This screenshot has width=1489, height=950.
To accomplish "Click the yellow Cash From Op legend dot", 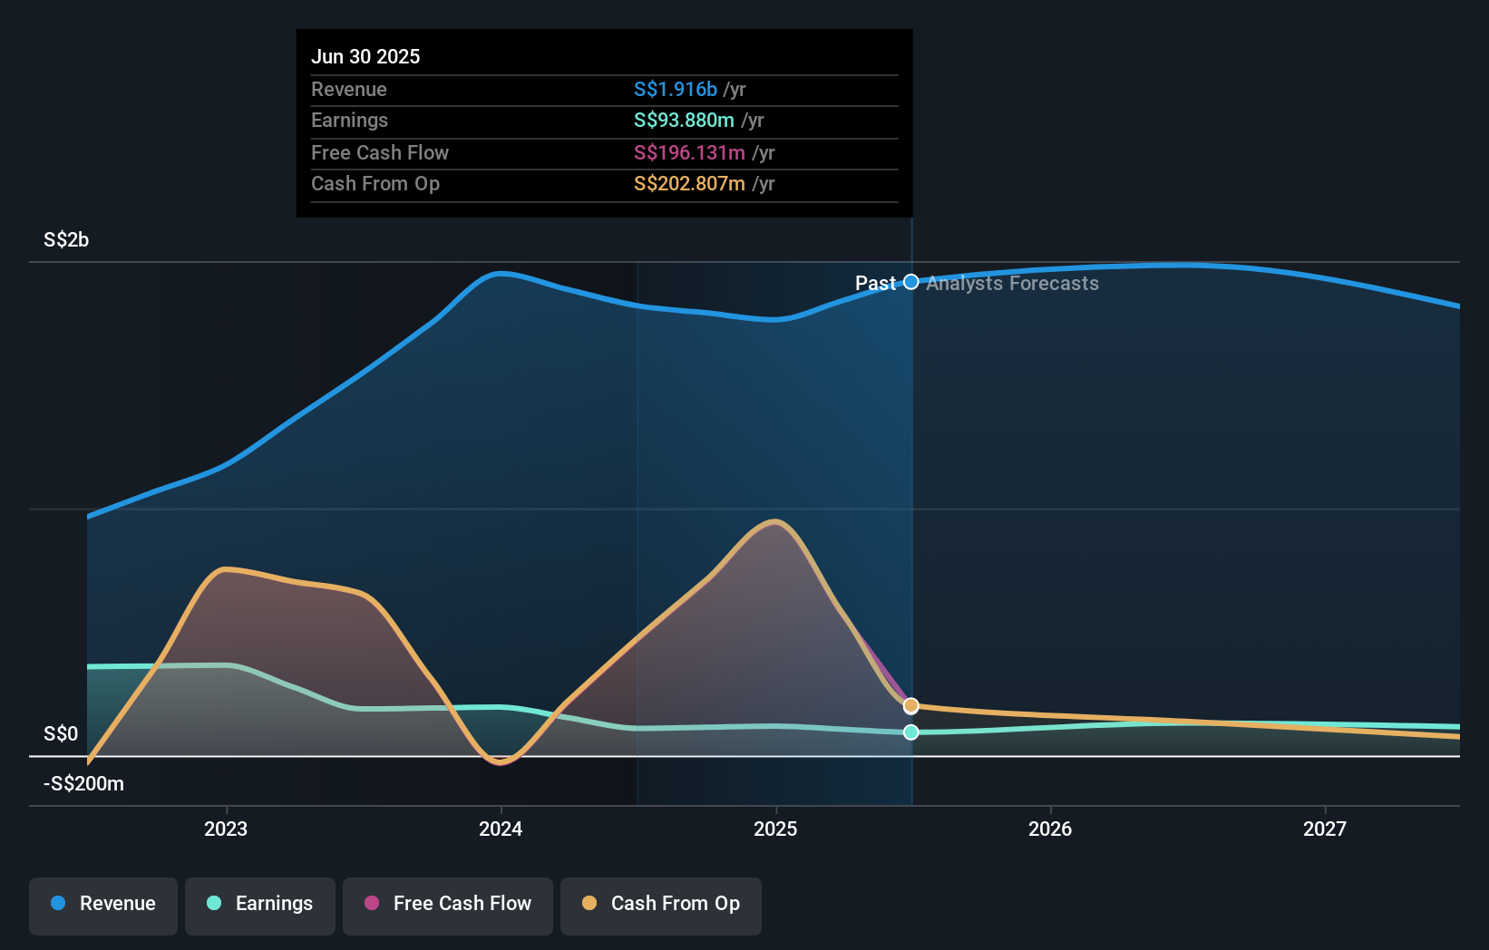I will 589,904.
